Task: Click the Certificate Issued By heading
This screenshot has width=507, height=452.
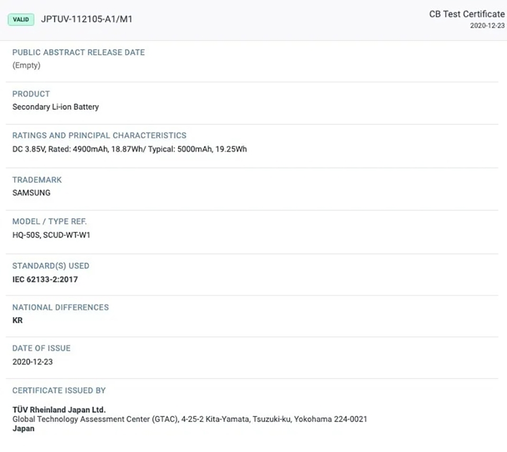Action: click(59, 391)
